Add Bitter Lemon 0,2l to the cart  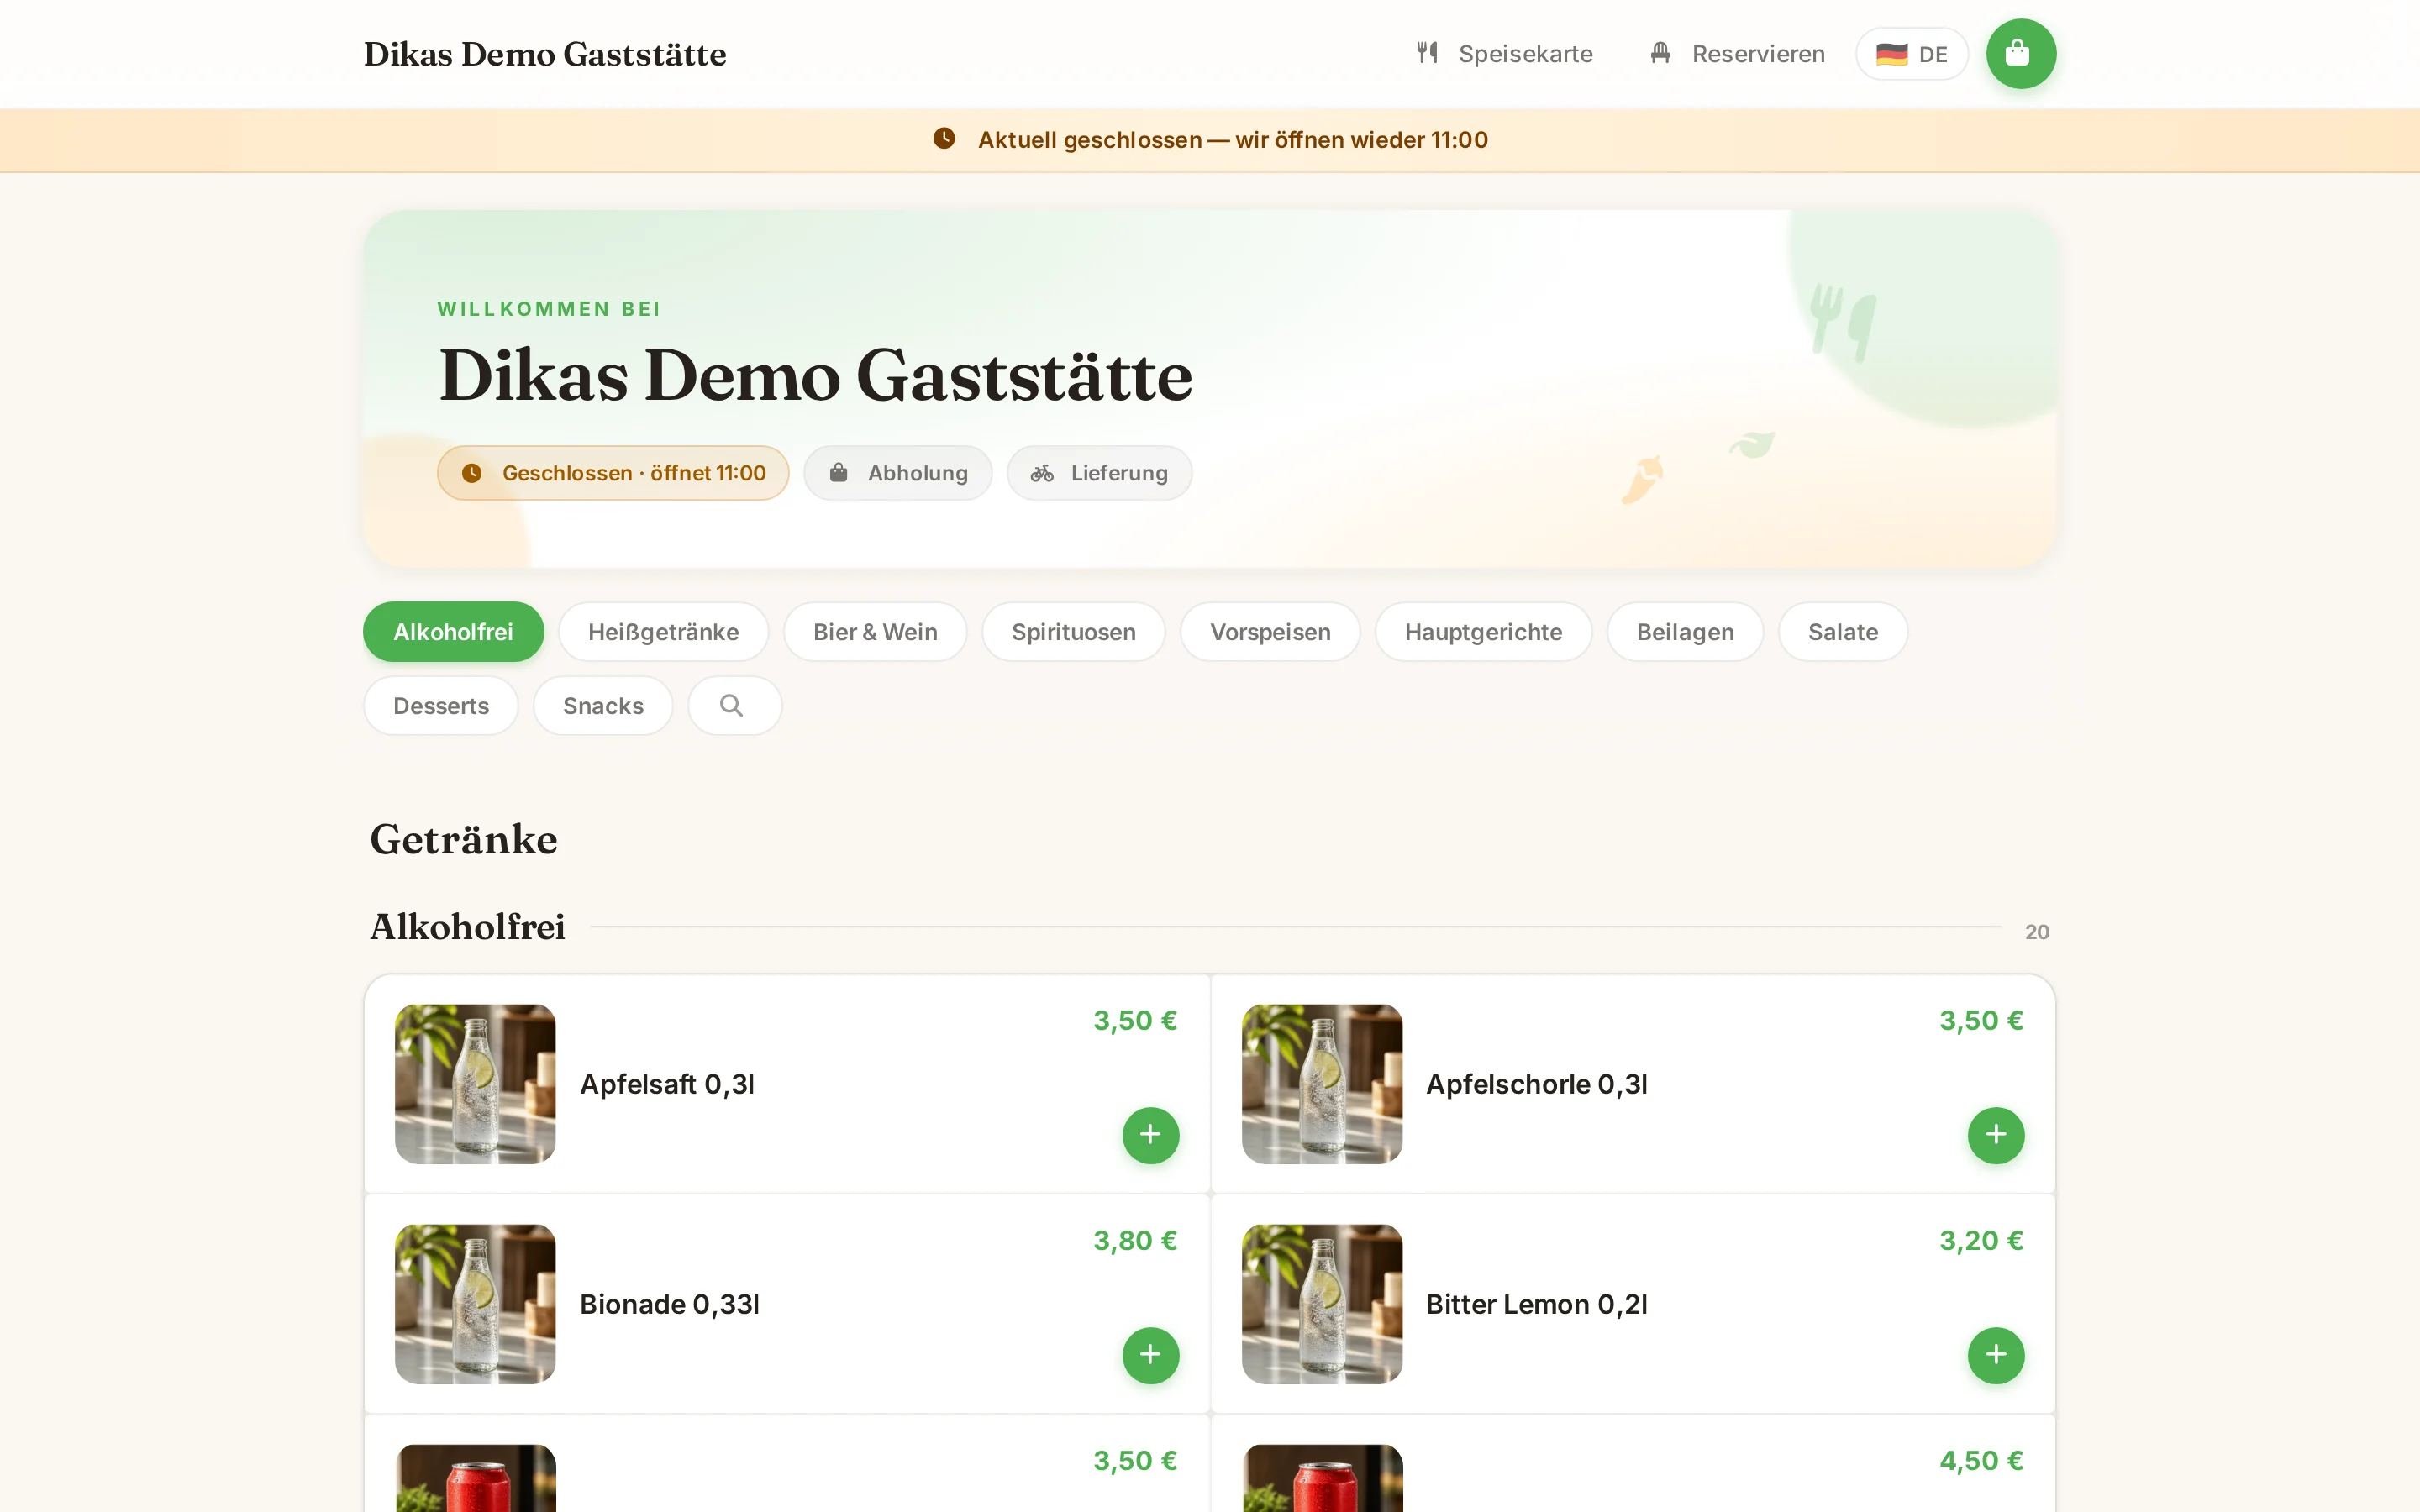pyautogui.click(x=1996, y=1355)
